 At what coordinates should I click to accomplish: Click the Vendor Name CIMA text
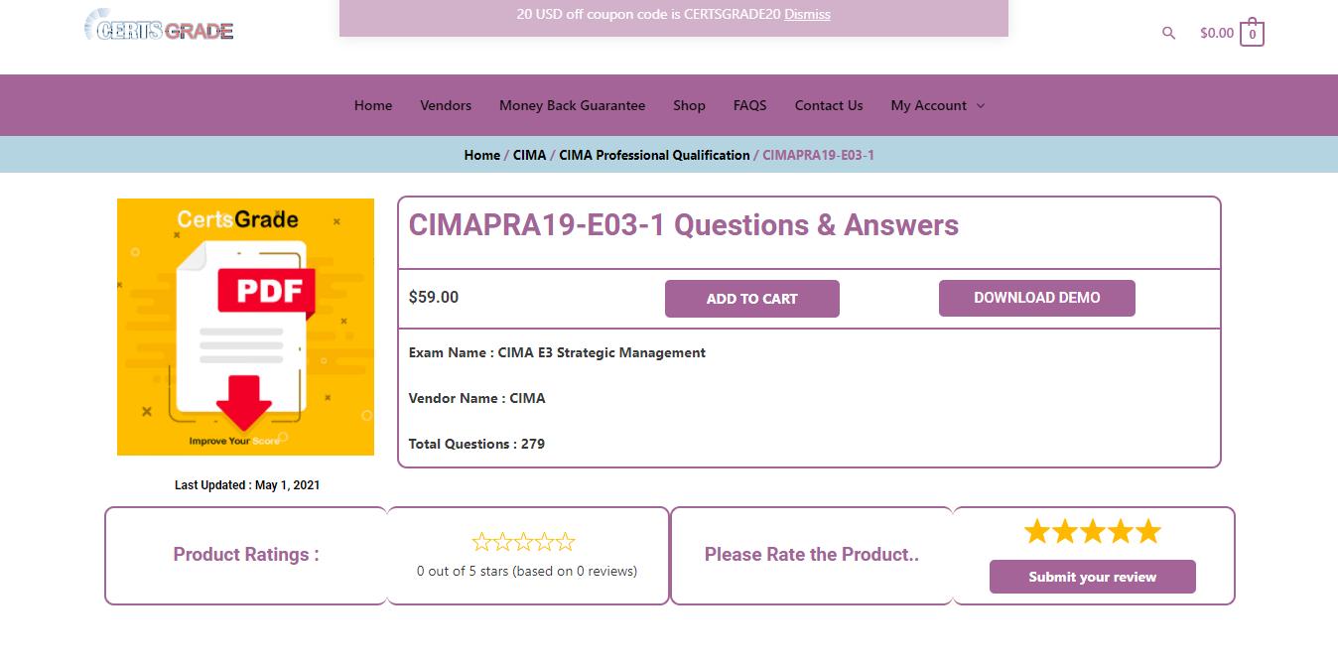pos(476,398)
